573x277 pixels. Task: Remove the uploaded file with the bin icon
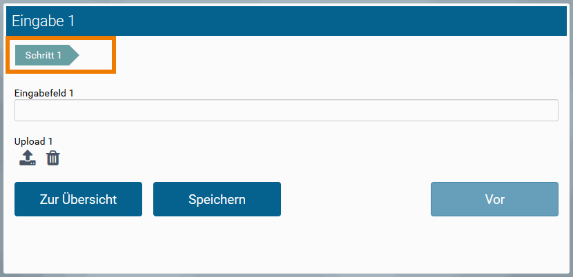[53, 158]
